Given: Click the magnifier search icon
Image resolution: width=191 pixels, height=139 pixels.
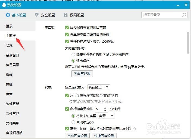Looking at the screenshot, I should click(x=184, y=15).
